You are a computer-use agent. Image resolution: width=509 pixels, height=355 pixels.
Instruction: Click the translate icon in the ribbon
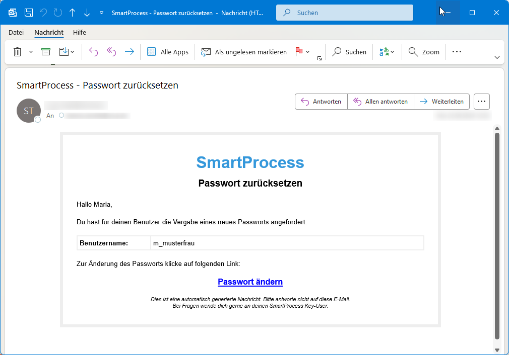coord(384,52)
